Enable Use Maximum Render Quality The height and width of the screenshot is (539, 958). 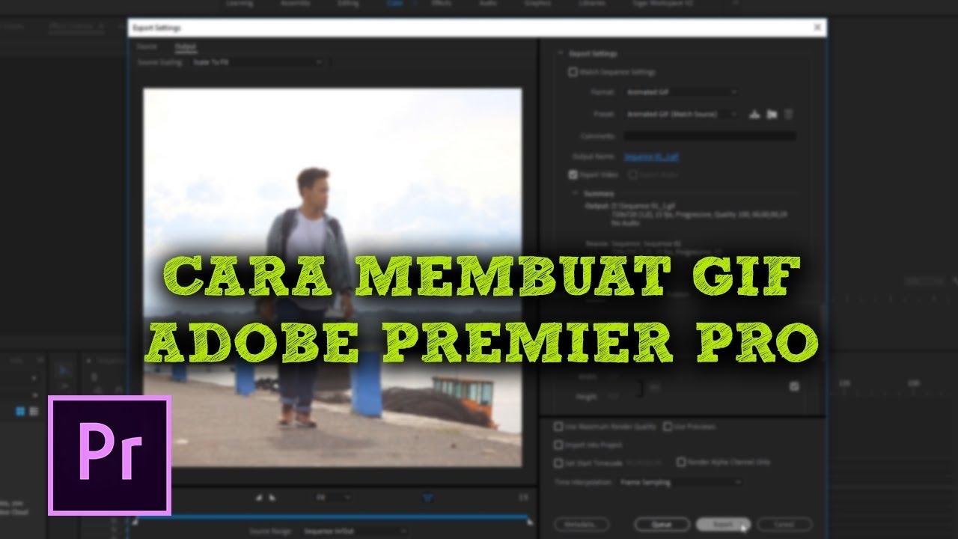tap(558, 427)
